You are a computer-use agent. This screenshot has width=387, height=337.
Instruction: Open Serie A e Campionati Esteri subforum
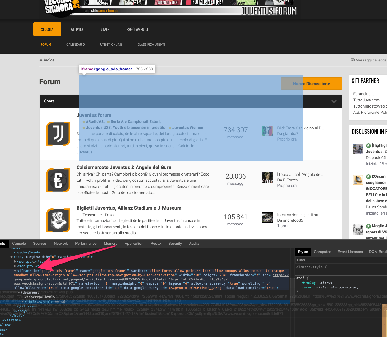point(135,122)
